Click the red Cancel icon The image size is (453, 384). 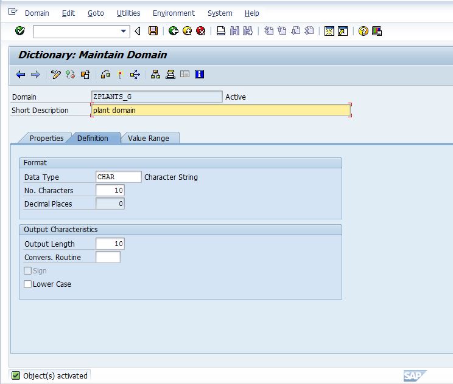[200, 30]
